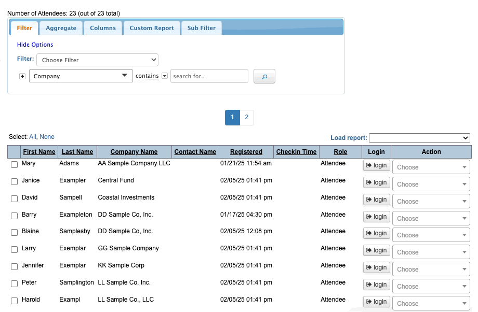Open the Action Choose dropdown for David Sampell
This screenshot has height=312, width=478.
pyautogui.click(x=431, y=201)
